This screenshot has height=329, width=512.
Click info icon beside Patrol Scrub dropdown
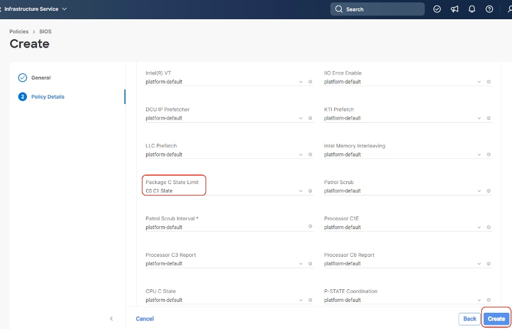489,191
